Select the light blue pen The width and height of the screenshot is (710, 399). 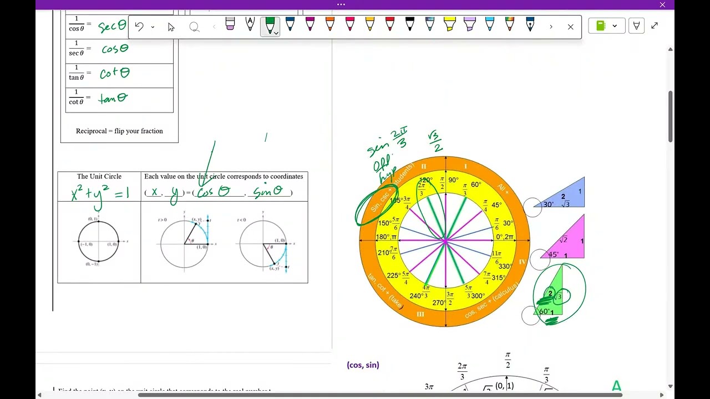point(489,24)
